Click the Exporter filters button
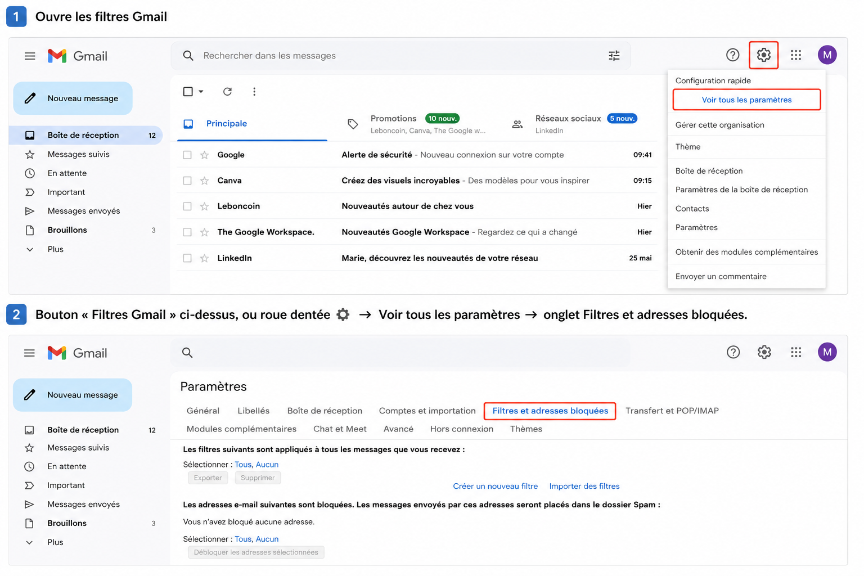 (x=208, y=478)
